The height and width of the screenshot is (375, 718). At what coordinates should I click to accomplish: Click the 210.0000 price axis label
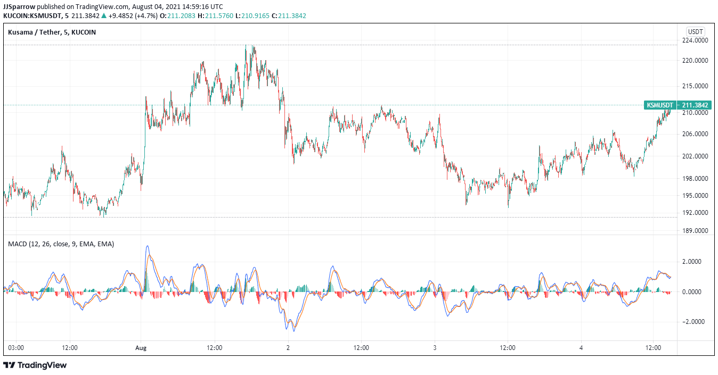696,113
